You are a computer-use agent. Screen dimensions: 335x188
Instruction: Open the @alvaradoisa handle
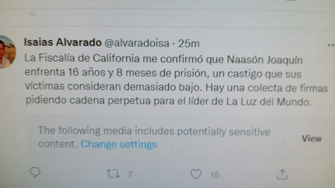137,43
